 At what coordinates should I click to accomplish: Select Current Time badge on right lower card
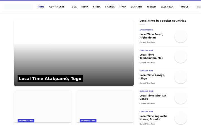pyautogui.click(x=88, y=121)
